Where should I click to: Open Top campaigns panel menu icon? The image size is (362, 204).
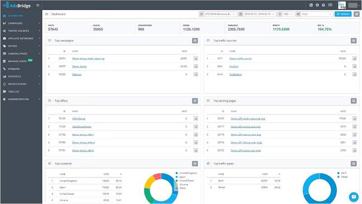click(195, 41)
